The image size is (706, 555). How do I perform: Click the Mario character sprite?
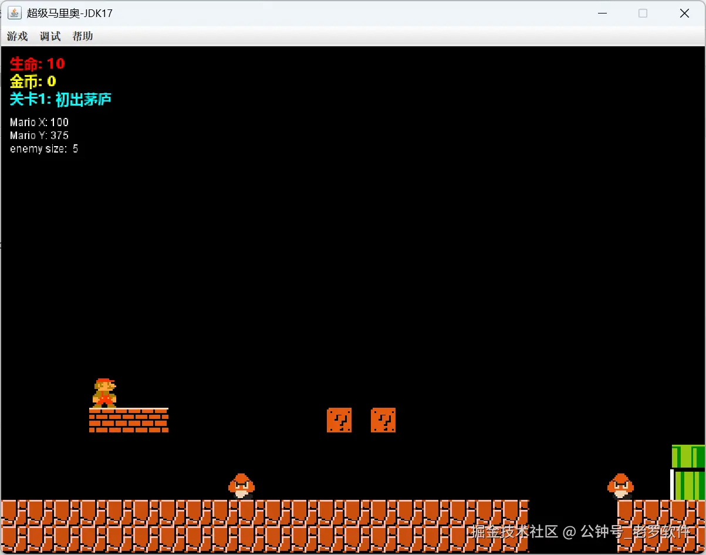coord(104,393)
